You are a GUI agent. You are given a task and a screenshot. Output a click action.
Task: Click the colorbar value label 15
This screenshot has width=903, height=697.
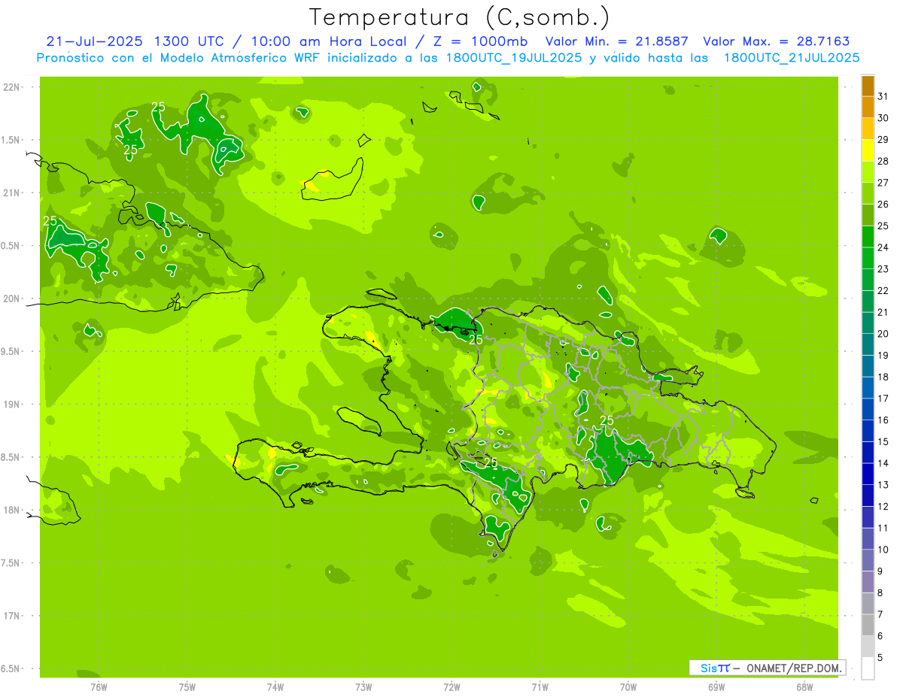883,441
